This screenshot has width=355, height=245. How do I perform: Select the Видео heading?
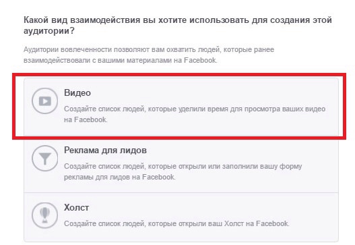(x=77, y=92)
